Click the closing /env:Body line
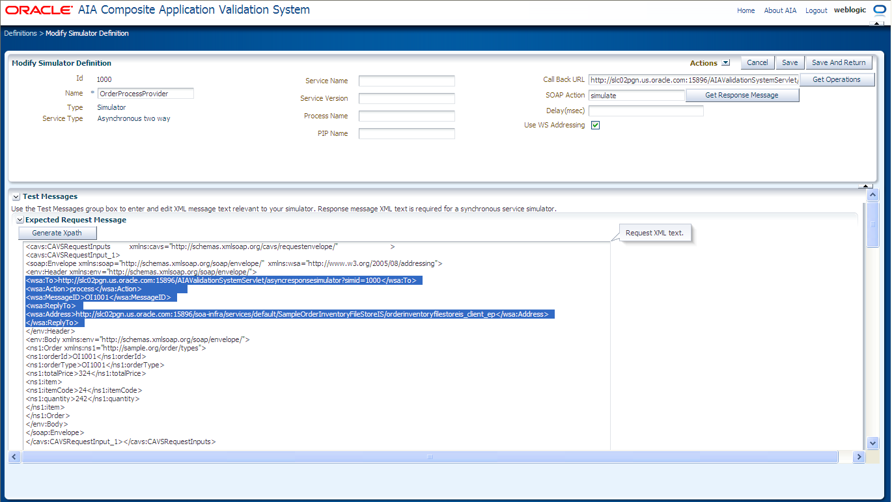The image size is (892, 502). click(47, 424)
